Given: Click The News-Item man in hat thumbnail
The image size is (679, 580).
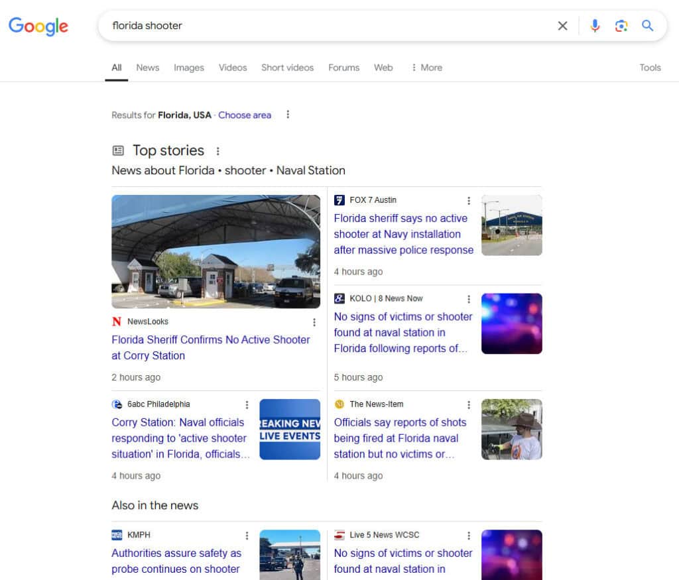Looking at the screenshot, I should coord(512,430).
